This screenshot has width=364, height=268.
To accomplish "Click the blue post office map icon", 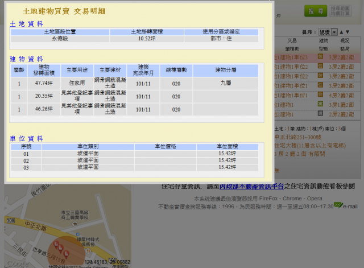I will (x=78, y=234).
